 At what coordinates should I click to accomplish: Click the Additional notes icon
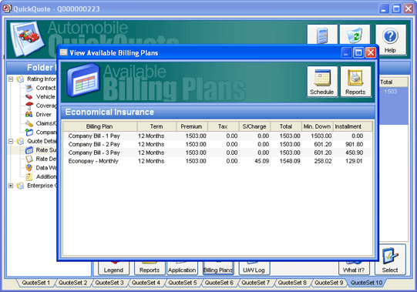click(29, 176)
